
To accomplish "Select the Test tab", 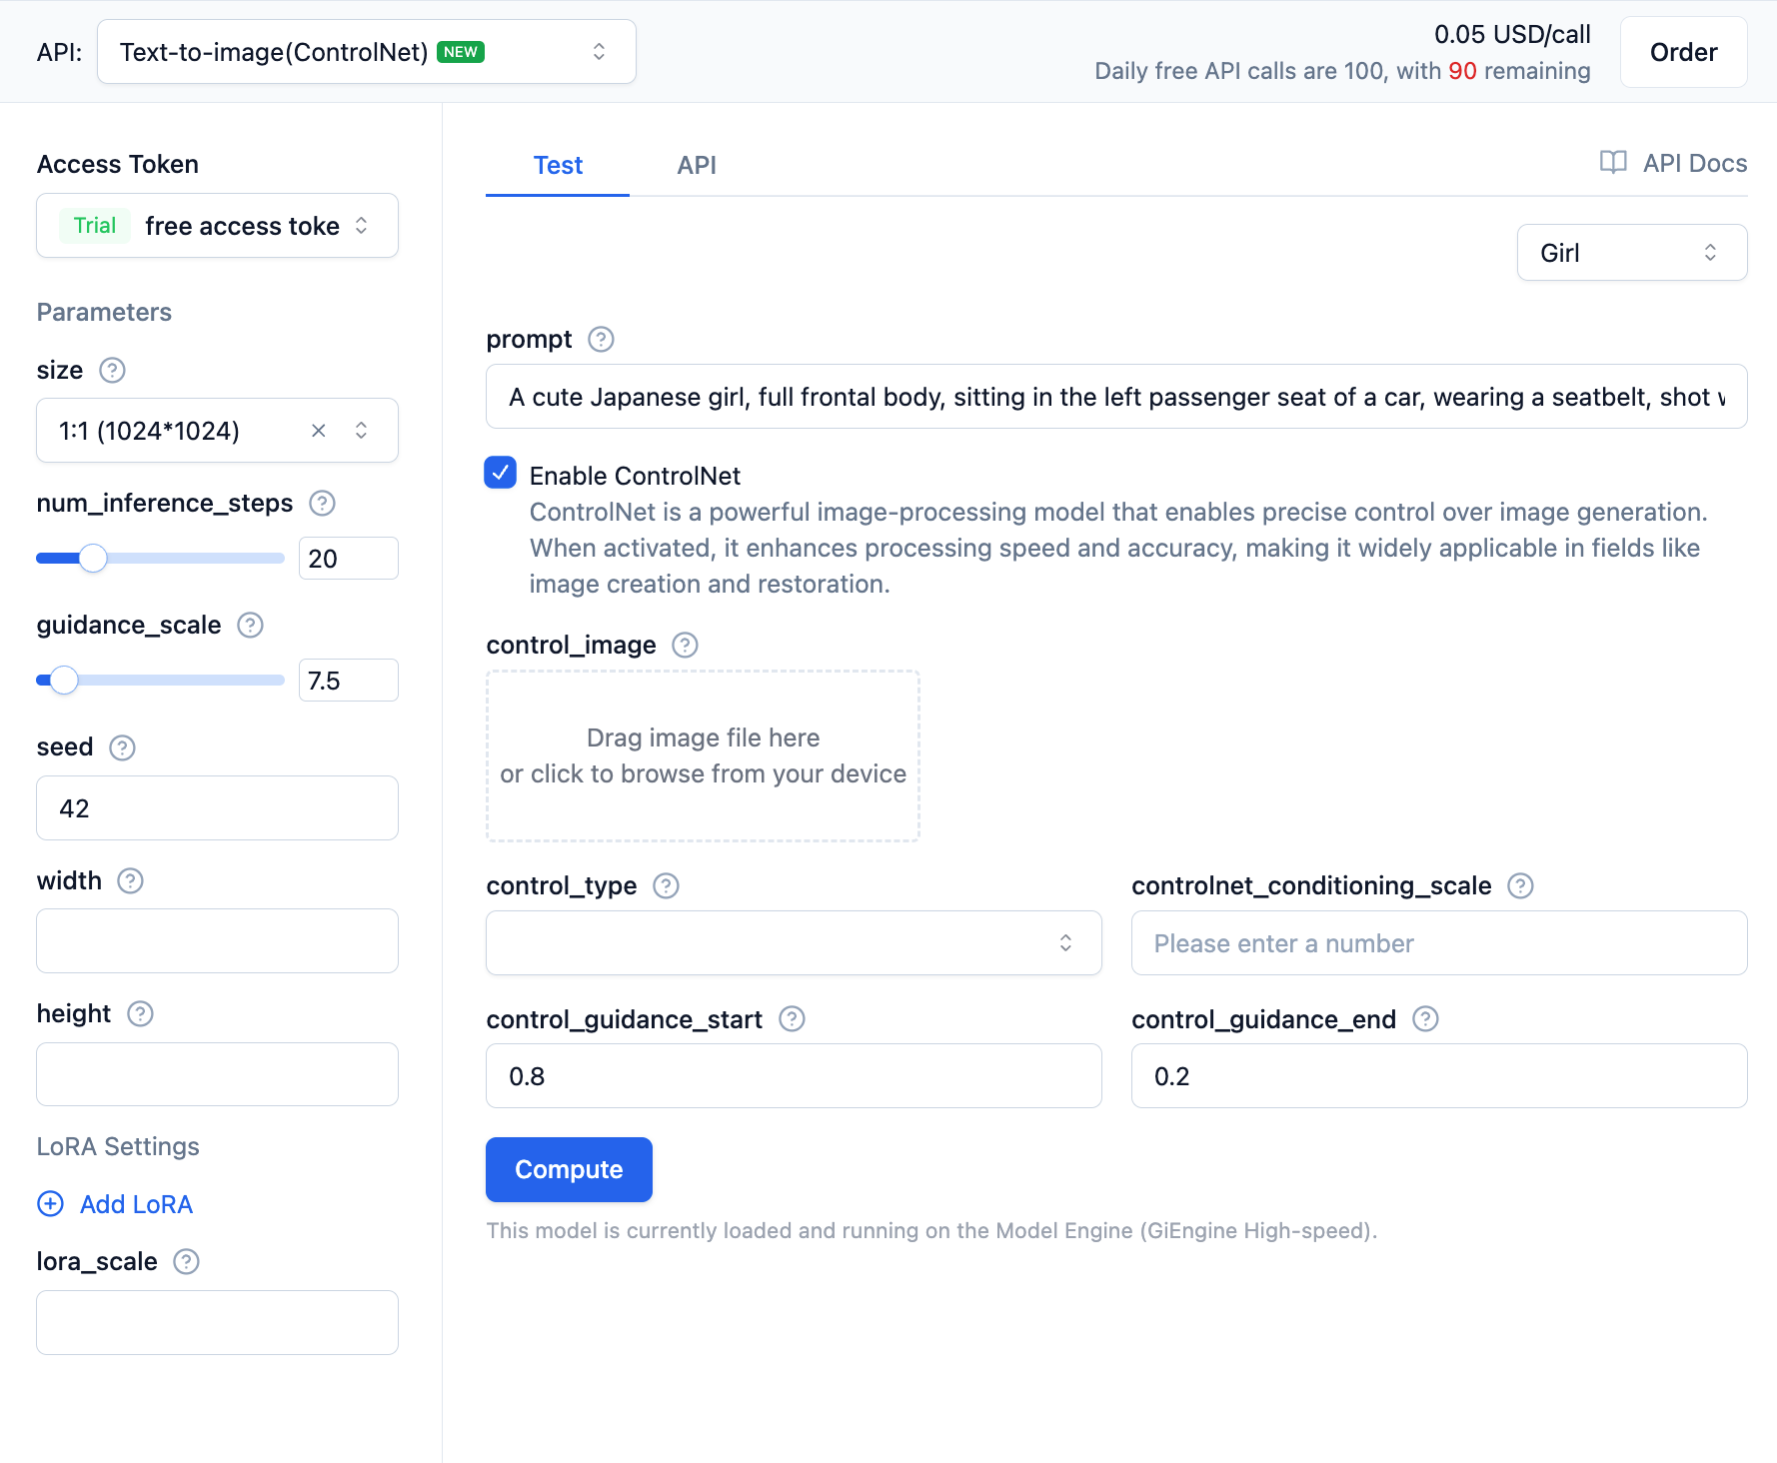I will click(x=558, y=166).
